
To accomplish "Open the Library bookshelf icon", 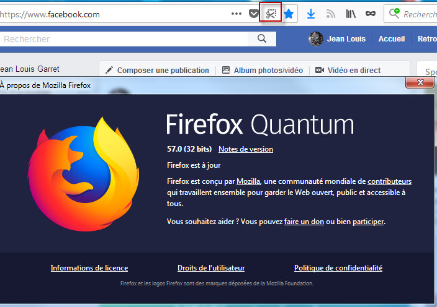I will (x=351, y=14).
